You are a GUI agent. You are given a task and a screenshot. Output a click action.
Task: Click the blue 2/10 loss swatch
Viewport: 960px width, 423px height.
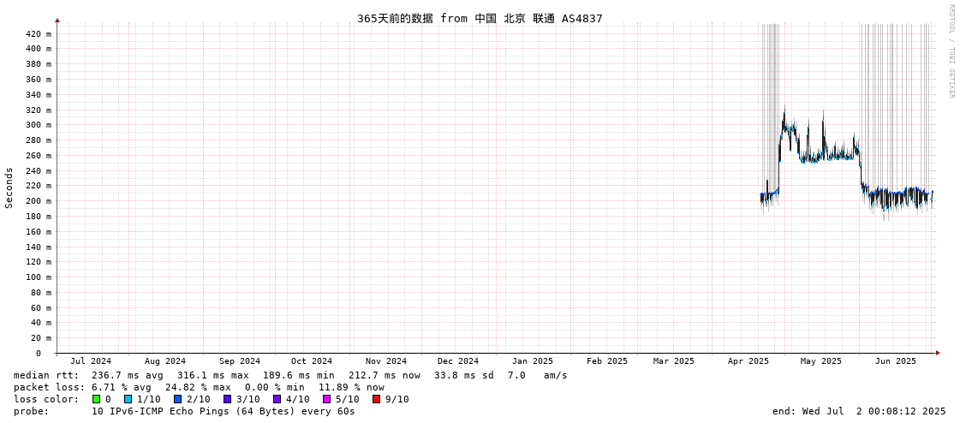177,399
